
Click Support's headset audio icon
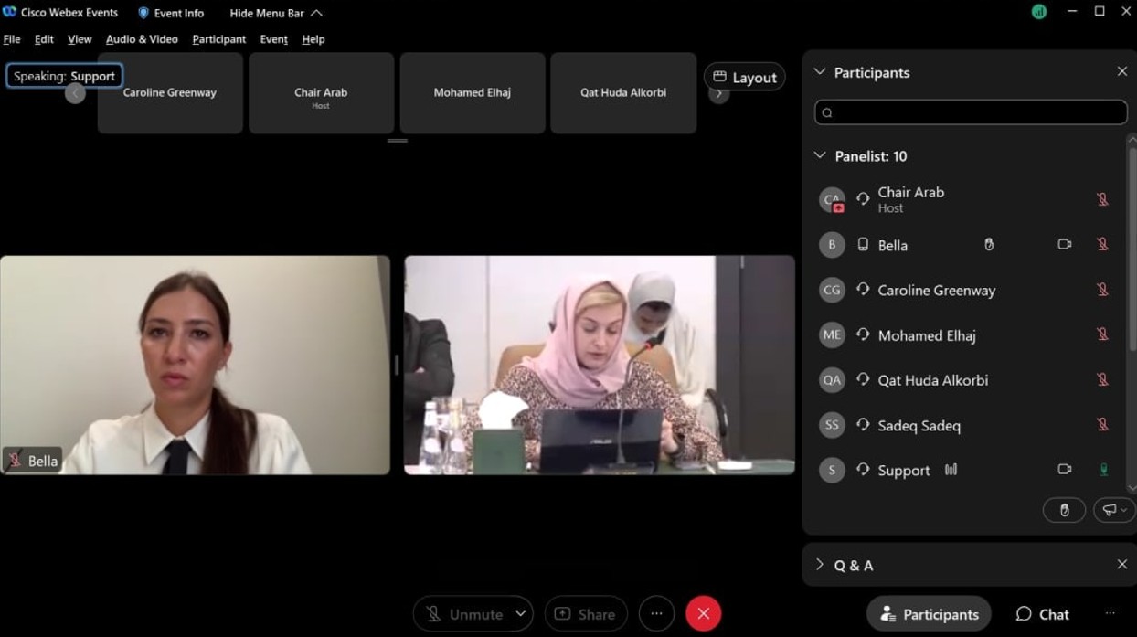click(863, 470)
